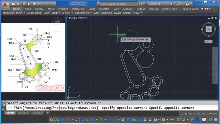220x124 pixels.
Task: Toggle Dynamic Input in status bar
Action: tap(82, 120)
